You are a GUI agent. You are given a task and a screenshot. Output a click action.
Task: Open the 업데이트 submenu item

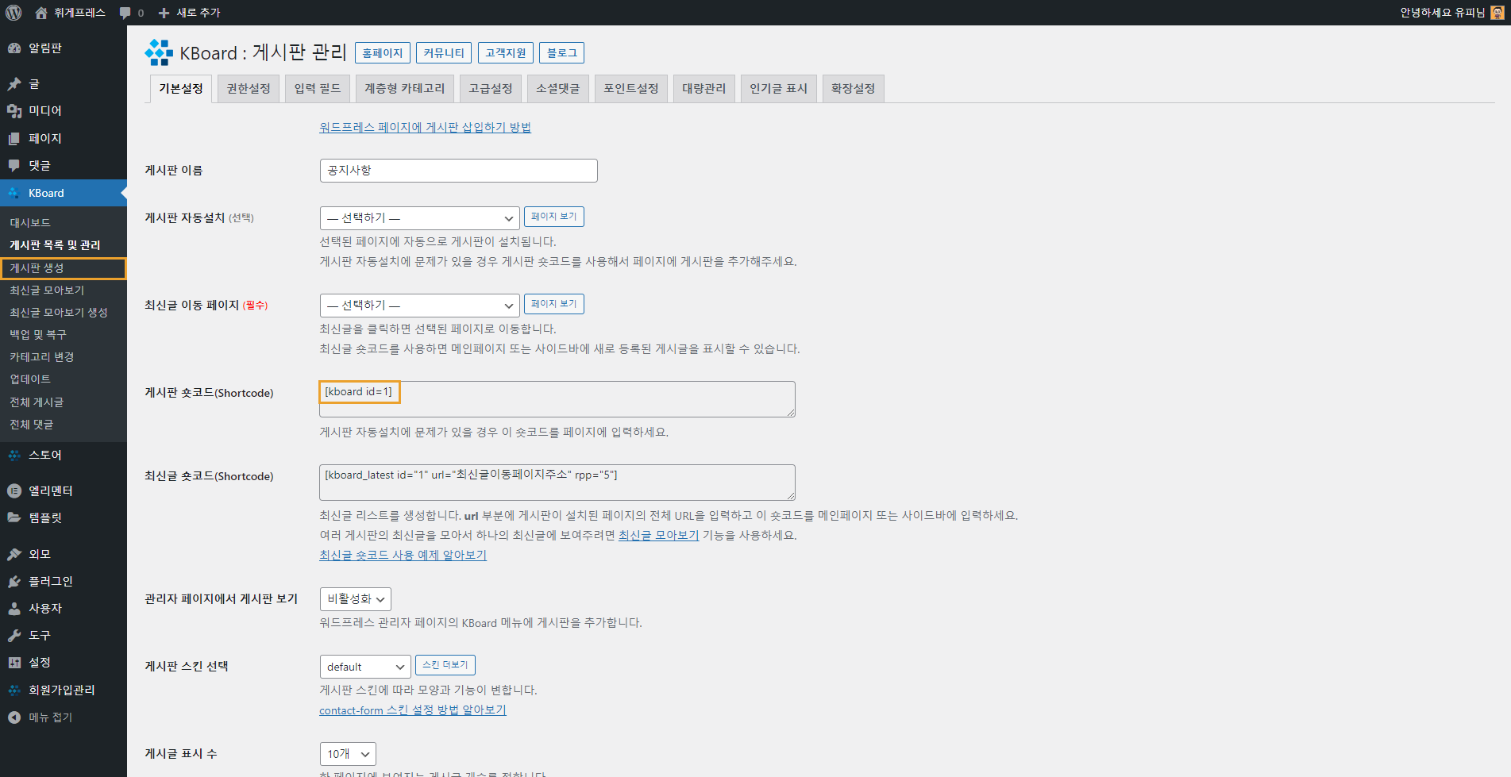[30, 379]
